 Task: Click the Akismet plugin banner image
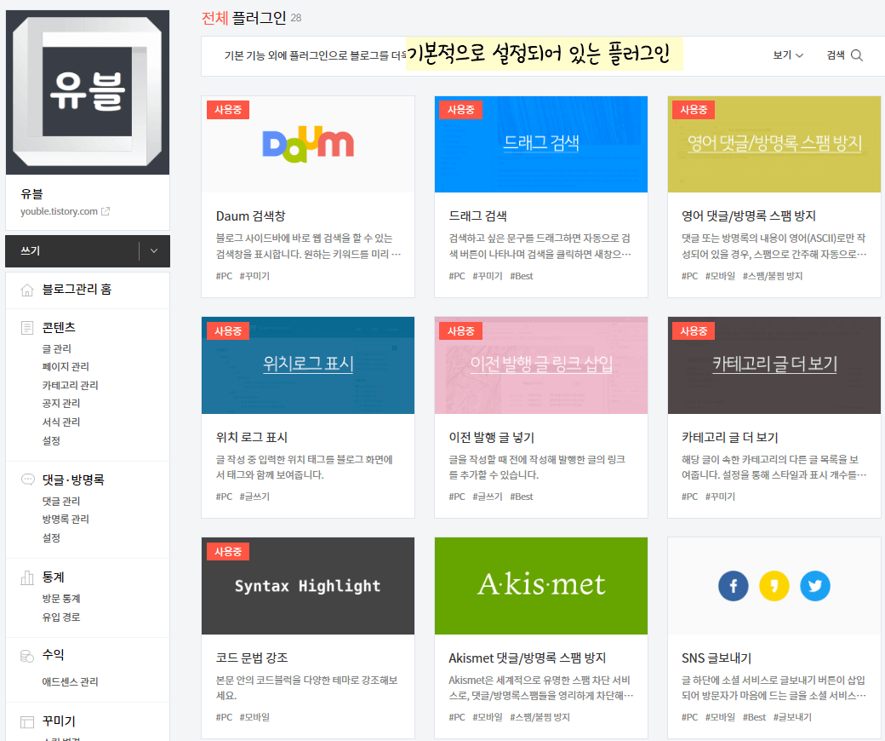tap(540, 586)
